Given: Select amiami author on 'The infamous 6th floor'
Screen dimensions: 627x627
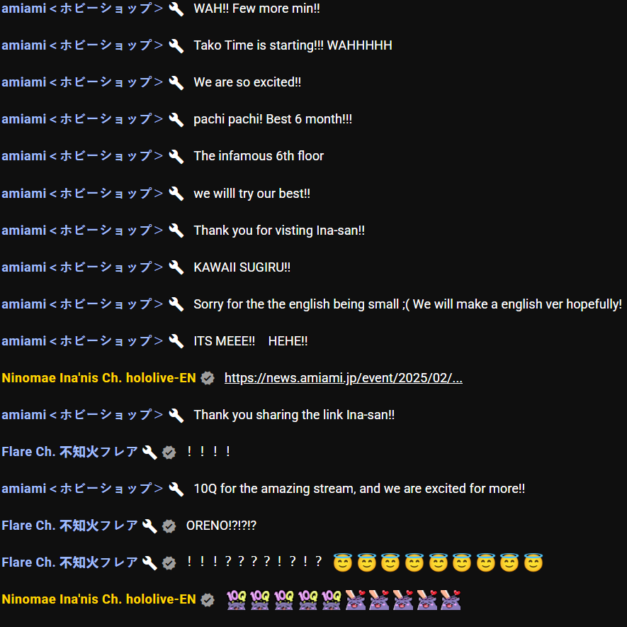Looking at the screenshot, I should point(82,156).
